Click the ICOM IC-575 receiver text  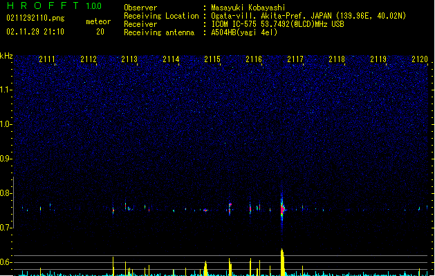point(277,24)
